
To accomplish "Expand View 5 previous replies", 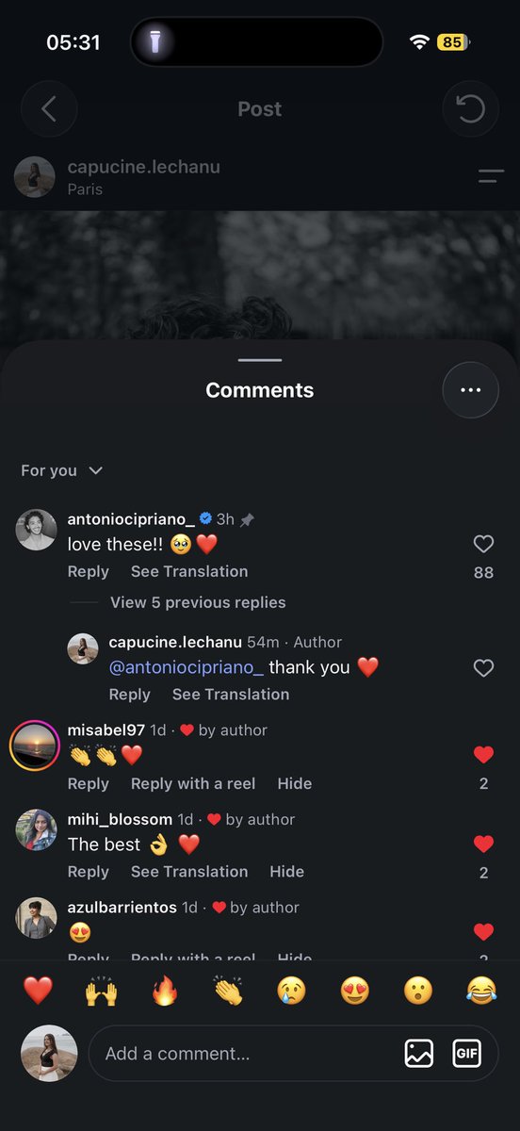I will [x=198, y=602].
